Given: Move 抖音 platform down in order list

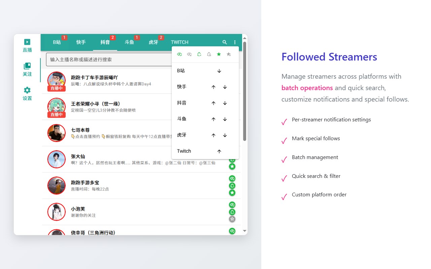Looking at the screenshot, I should coord(225,103).
